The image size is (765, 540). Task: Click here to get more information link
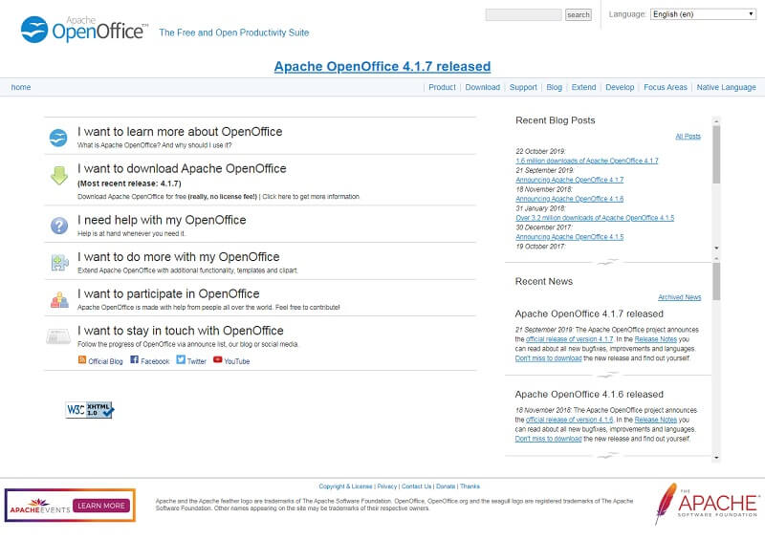click(x=311, y=197)
